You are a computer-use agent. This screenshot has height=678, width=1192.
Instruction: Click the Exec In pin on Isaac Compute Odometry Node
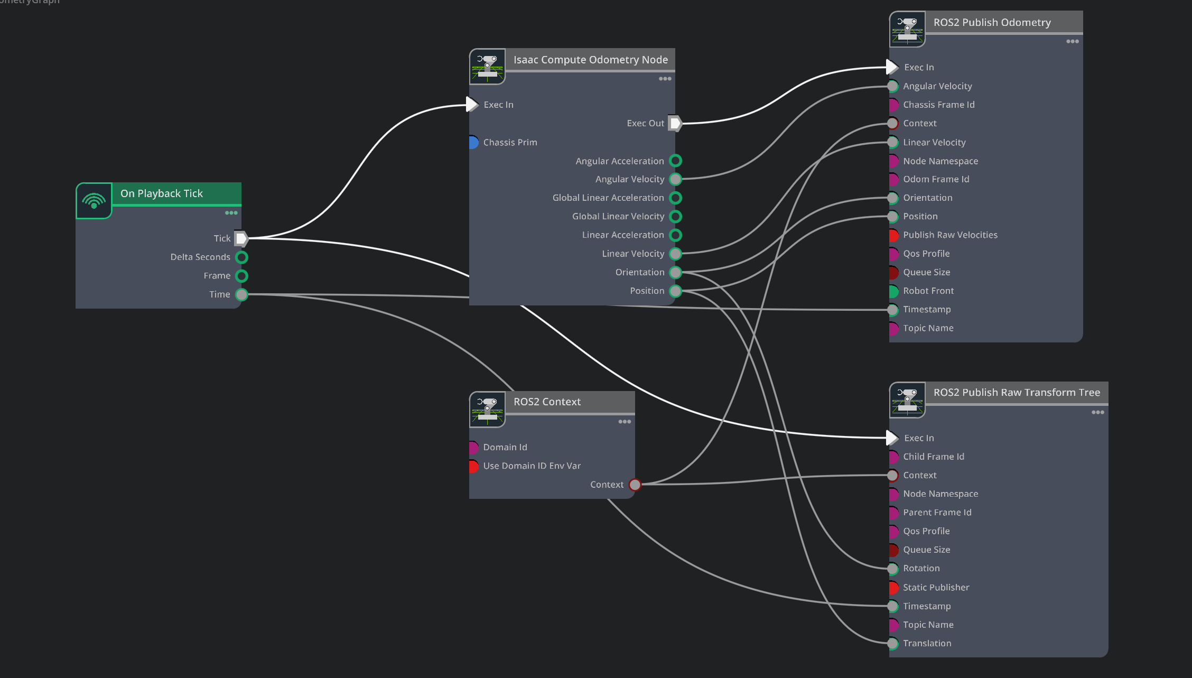pos(472,105)
